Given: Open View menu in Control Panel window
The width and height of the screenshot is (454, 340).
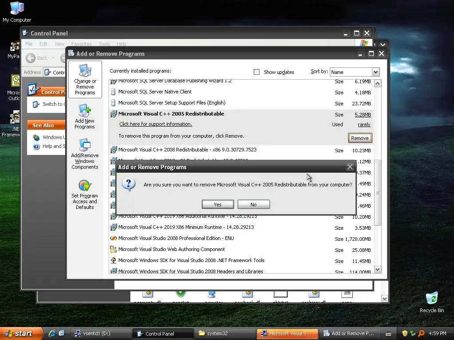Looking at the screenshot, I should [59, 44].
